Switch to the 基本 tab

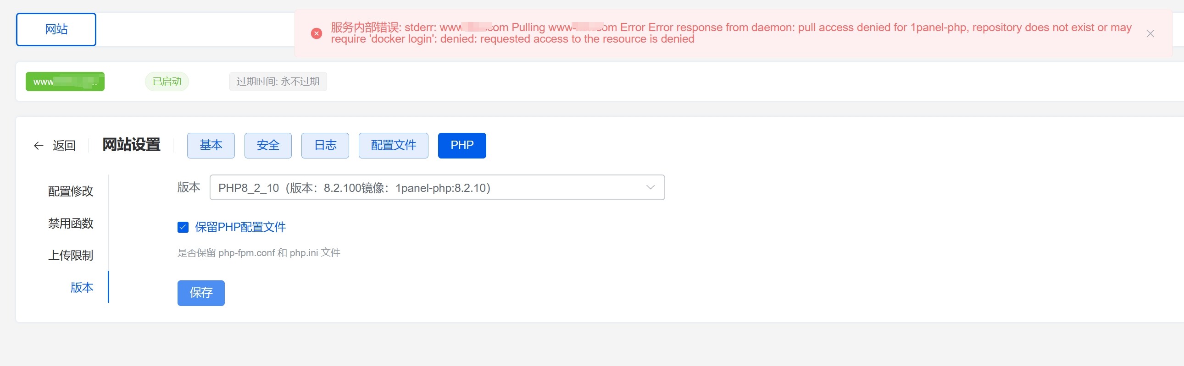click(211, 146)
